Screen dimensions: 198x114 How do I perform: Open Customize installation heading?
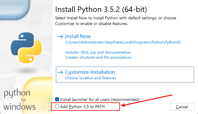(90, 72)
